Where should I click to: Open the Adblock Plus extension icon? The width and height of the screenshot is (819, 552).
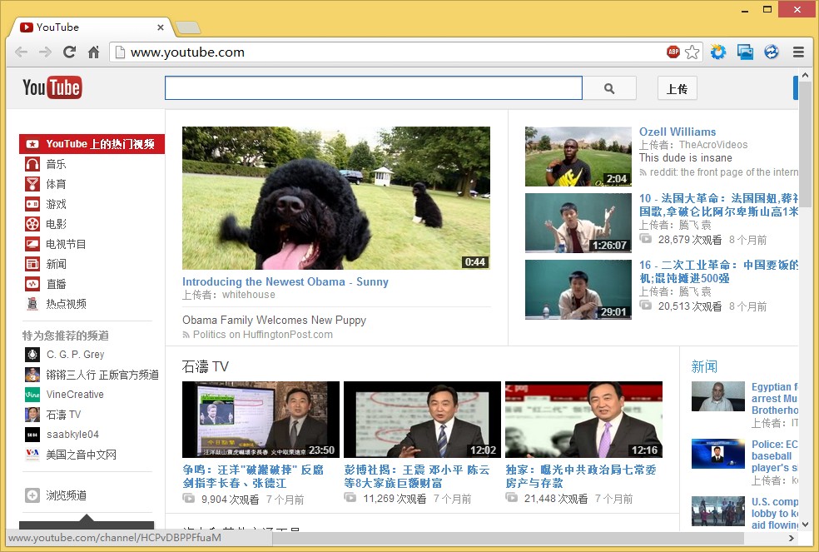click(673, 52)
